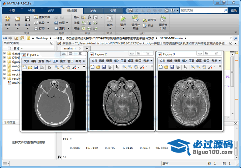
Task: Click Desktop in the address path
Action: click(x=42, y=38)
